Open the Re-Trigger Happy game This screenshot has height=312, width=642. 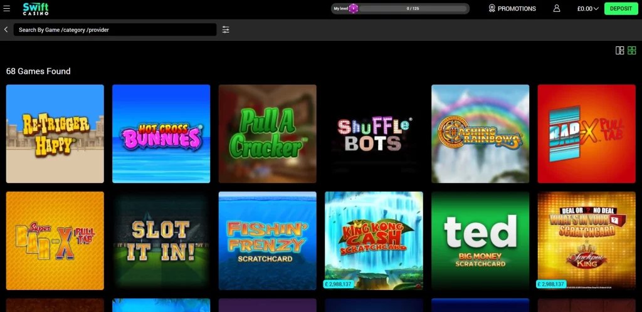[x=55, y=133]
